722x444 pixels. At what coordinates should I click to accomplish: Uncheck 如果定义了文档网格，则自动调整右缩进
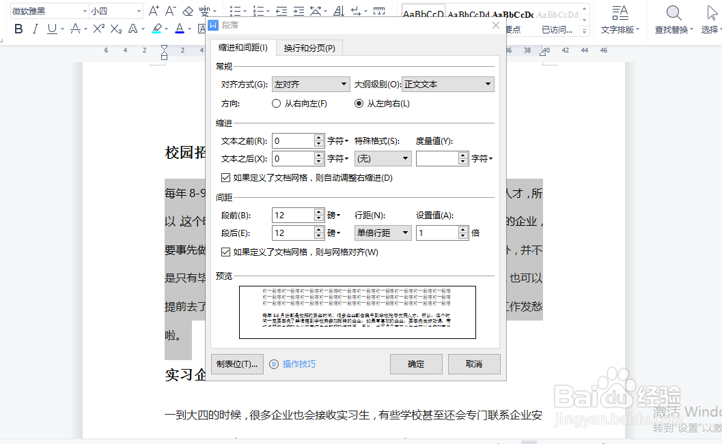coord(226,177)
